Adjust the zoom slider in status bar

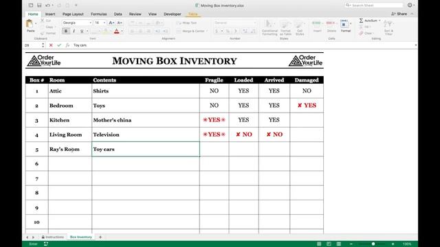373,244
